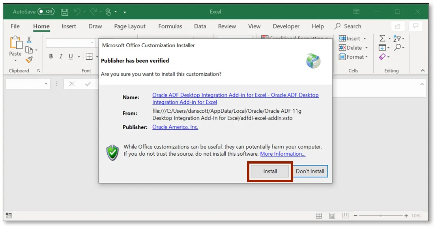Open the font name dropdown

(x=92, y=43)
